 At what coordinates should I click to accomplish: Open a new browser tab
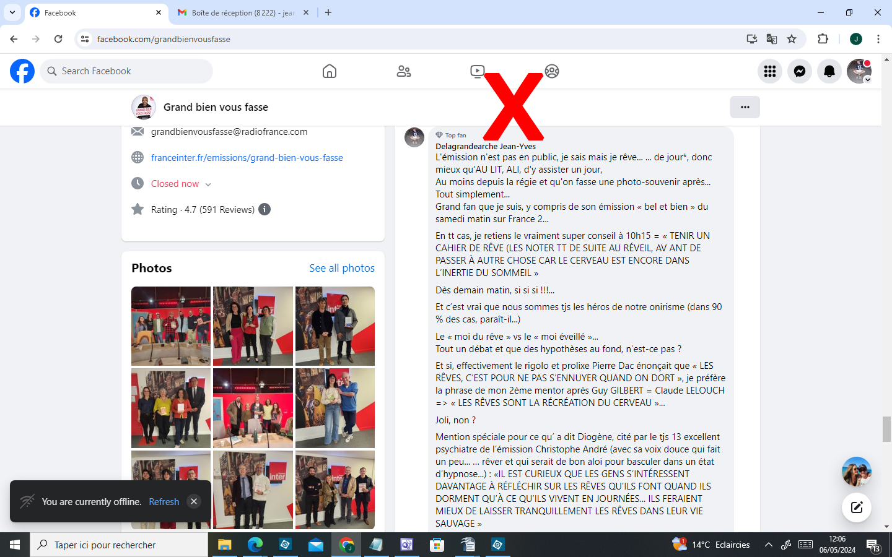click(x=328, y=12)
